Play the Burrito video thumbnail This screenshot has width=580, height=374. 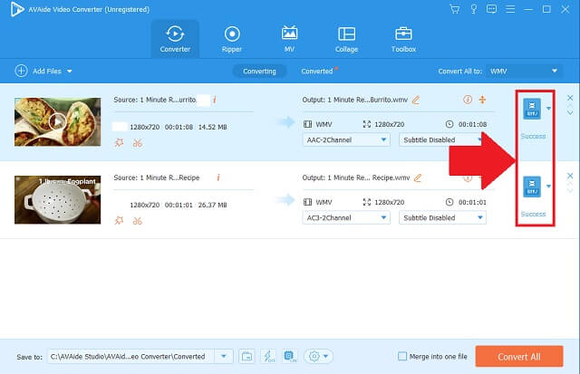pos(57,121)
